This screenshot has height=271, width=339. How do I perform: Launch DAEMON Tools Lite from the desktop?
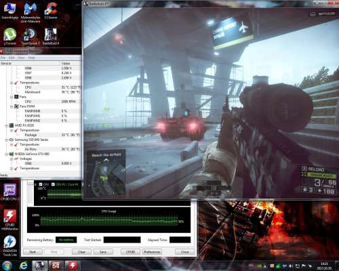(x=9, y=246)
